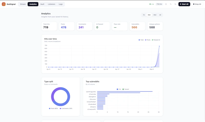Click the r/bangalore bar label
The width and height of the screenshot is (205, 122).
pyautogui.click(x=92, y=97)
